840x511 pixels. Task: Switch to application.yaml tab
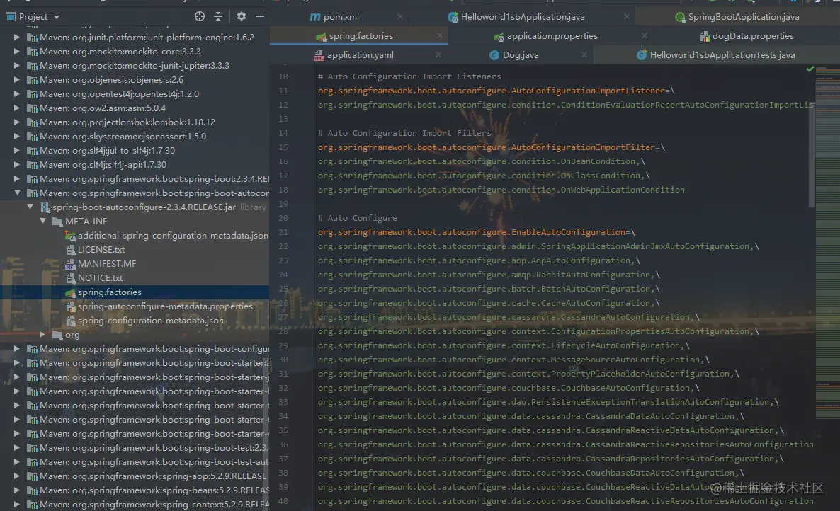click(x=360, y=55)
